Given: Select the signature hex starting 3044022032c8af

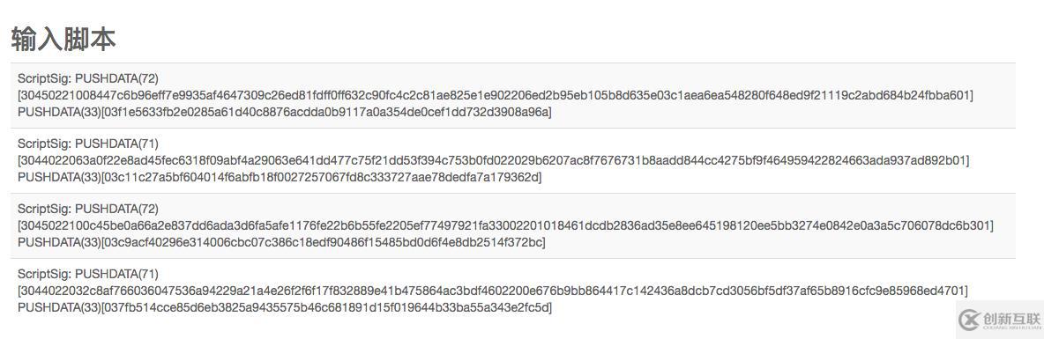Looking at the screenshot, I should click(493, 291).
